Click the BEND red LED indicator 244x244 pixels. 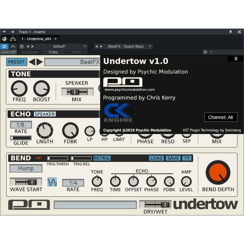coord(39,158)
